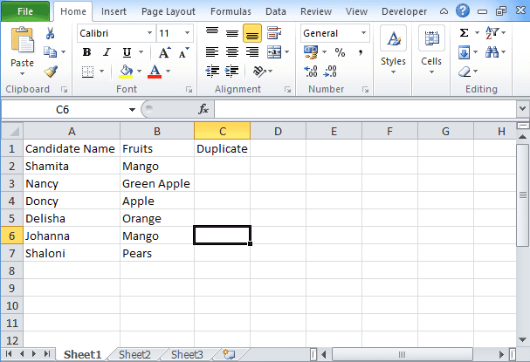Image resolution: width=530 pixels, height=362 pixels.
Task: Toggle Bold formatting
Action: point(86,52)
